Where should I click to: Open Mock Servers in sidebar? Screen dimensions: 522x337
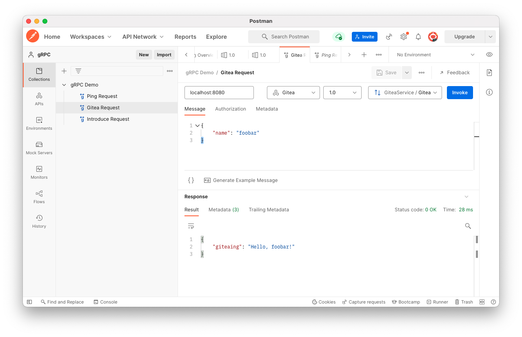[39, 148]
